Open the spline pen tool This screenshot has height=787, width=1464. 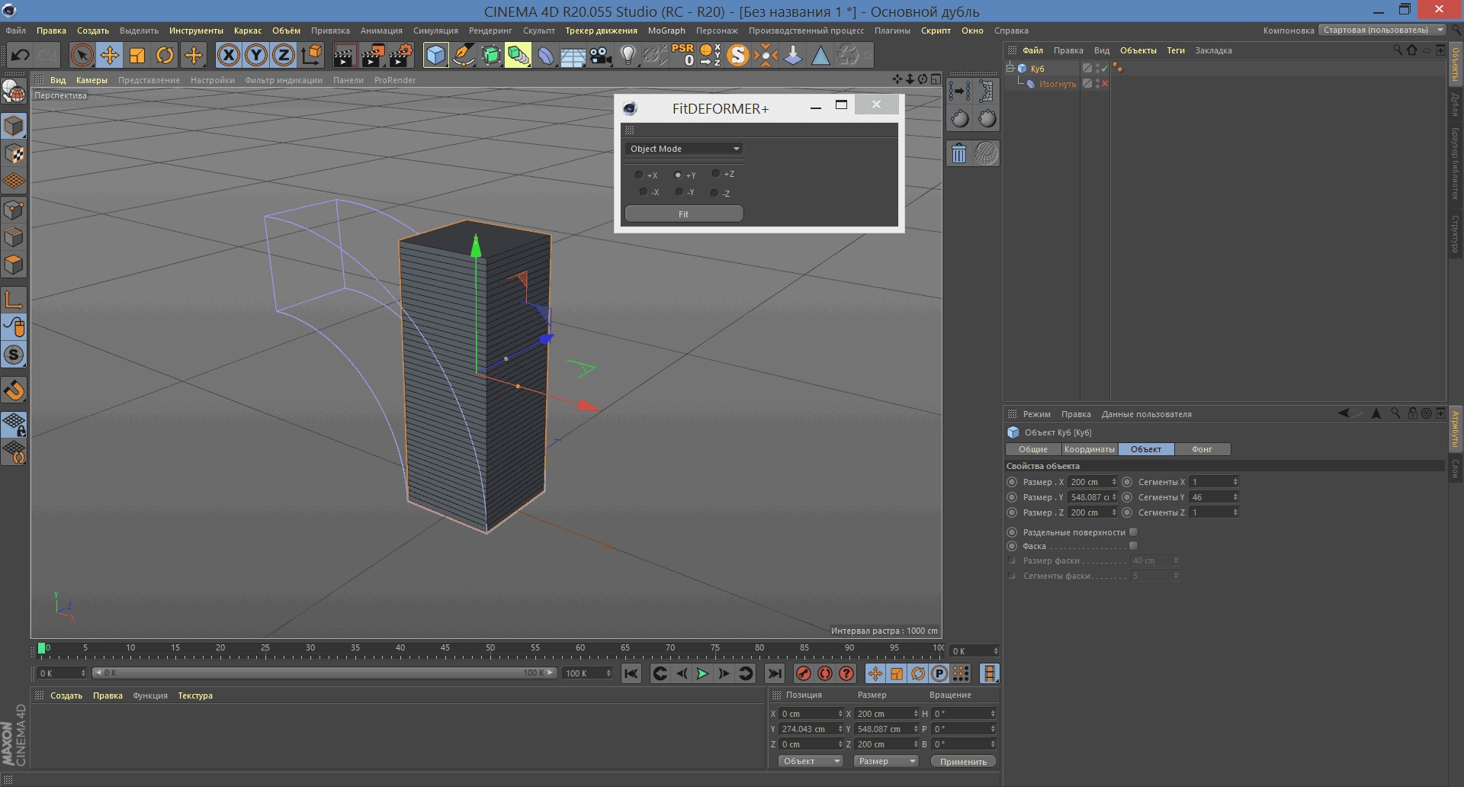pyautogui.click(x=463, y=55)
